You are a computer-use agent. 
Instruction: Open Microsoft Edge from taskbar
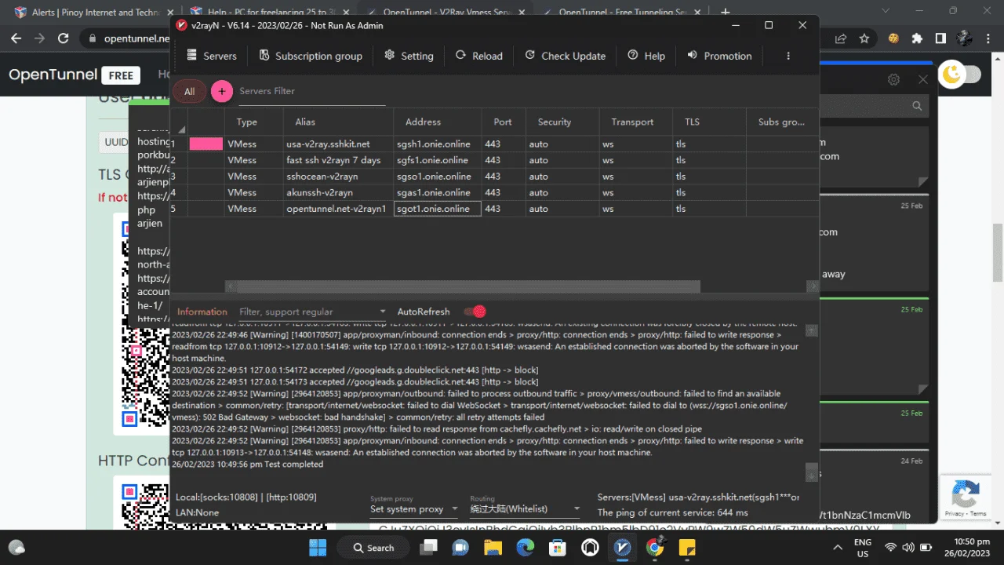click(x=525, y=548)
